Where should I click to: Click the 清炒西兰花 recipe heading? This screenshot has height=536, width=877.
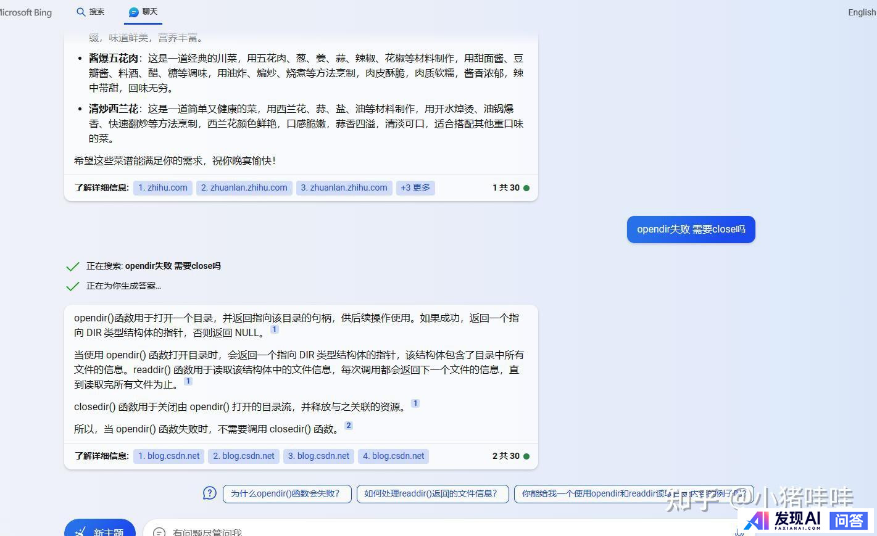point(113,109)
